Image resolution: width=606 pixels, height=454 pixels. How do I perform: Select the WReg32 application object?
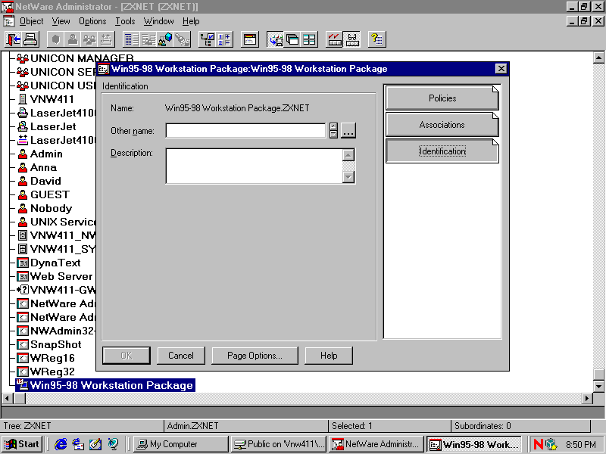46,372
